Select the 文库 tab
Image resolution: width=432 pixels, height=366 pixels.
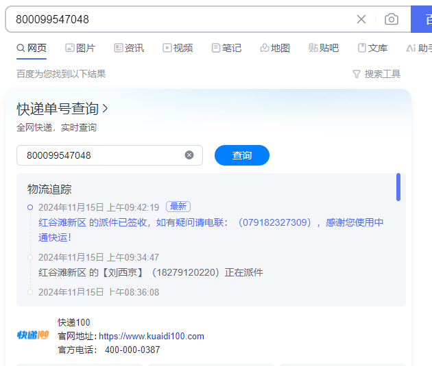372,48
